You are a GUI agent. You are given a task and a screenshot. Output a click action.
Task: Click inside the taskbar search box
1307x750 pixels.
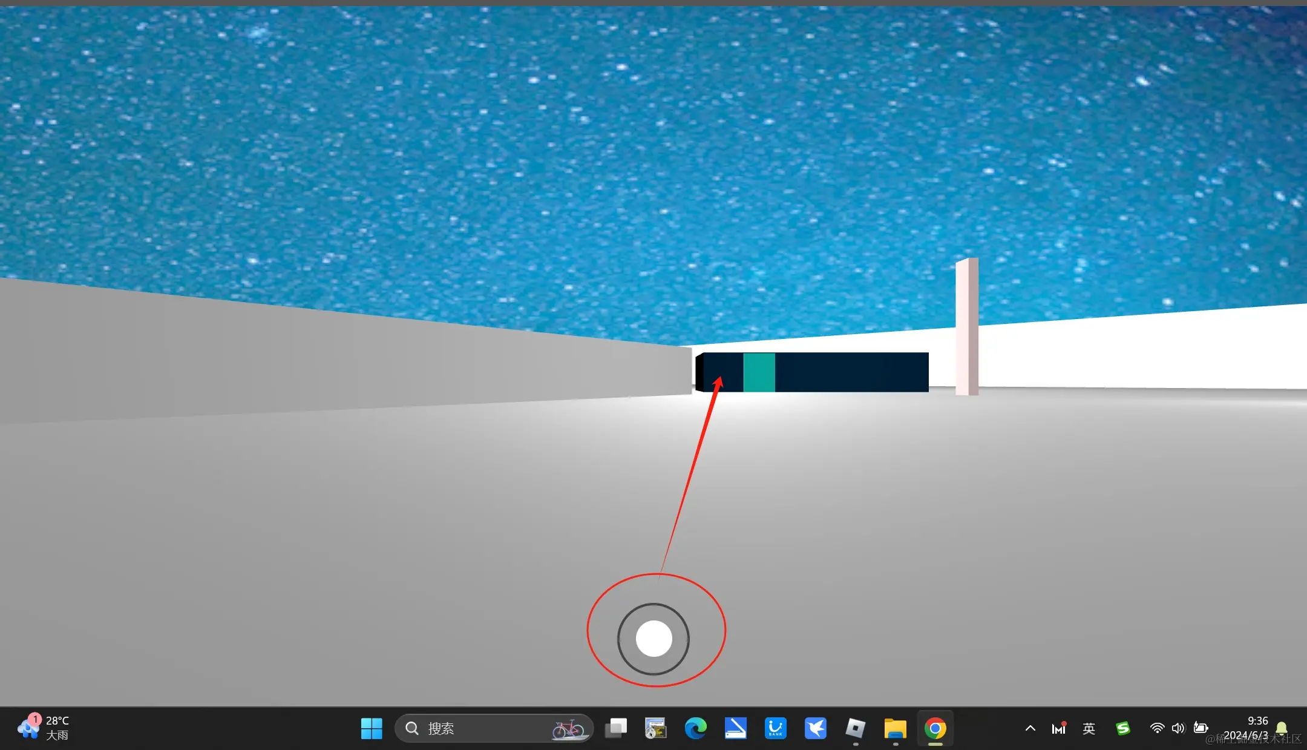[484, 729]
